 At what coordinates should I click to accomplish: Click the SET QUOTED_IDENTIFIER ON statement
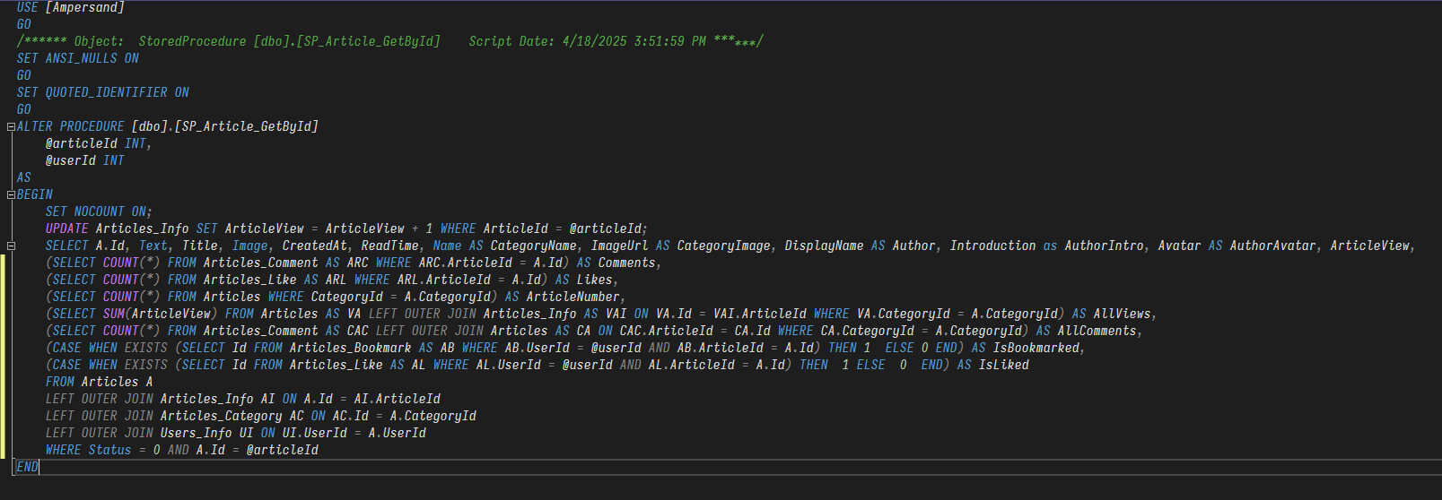click(x=102, y=92)
